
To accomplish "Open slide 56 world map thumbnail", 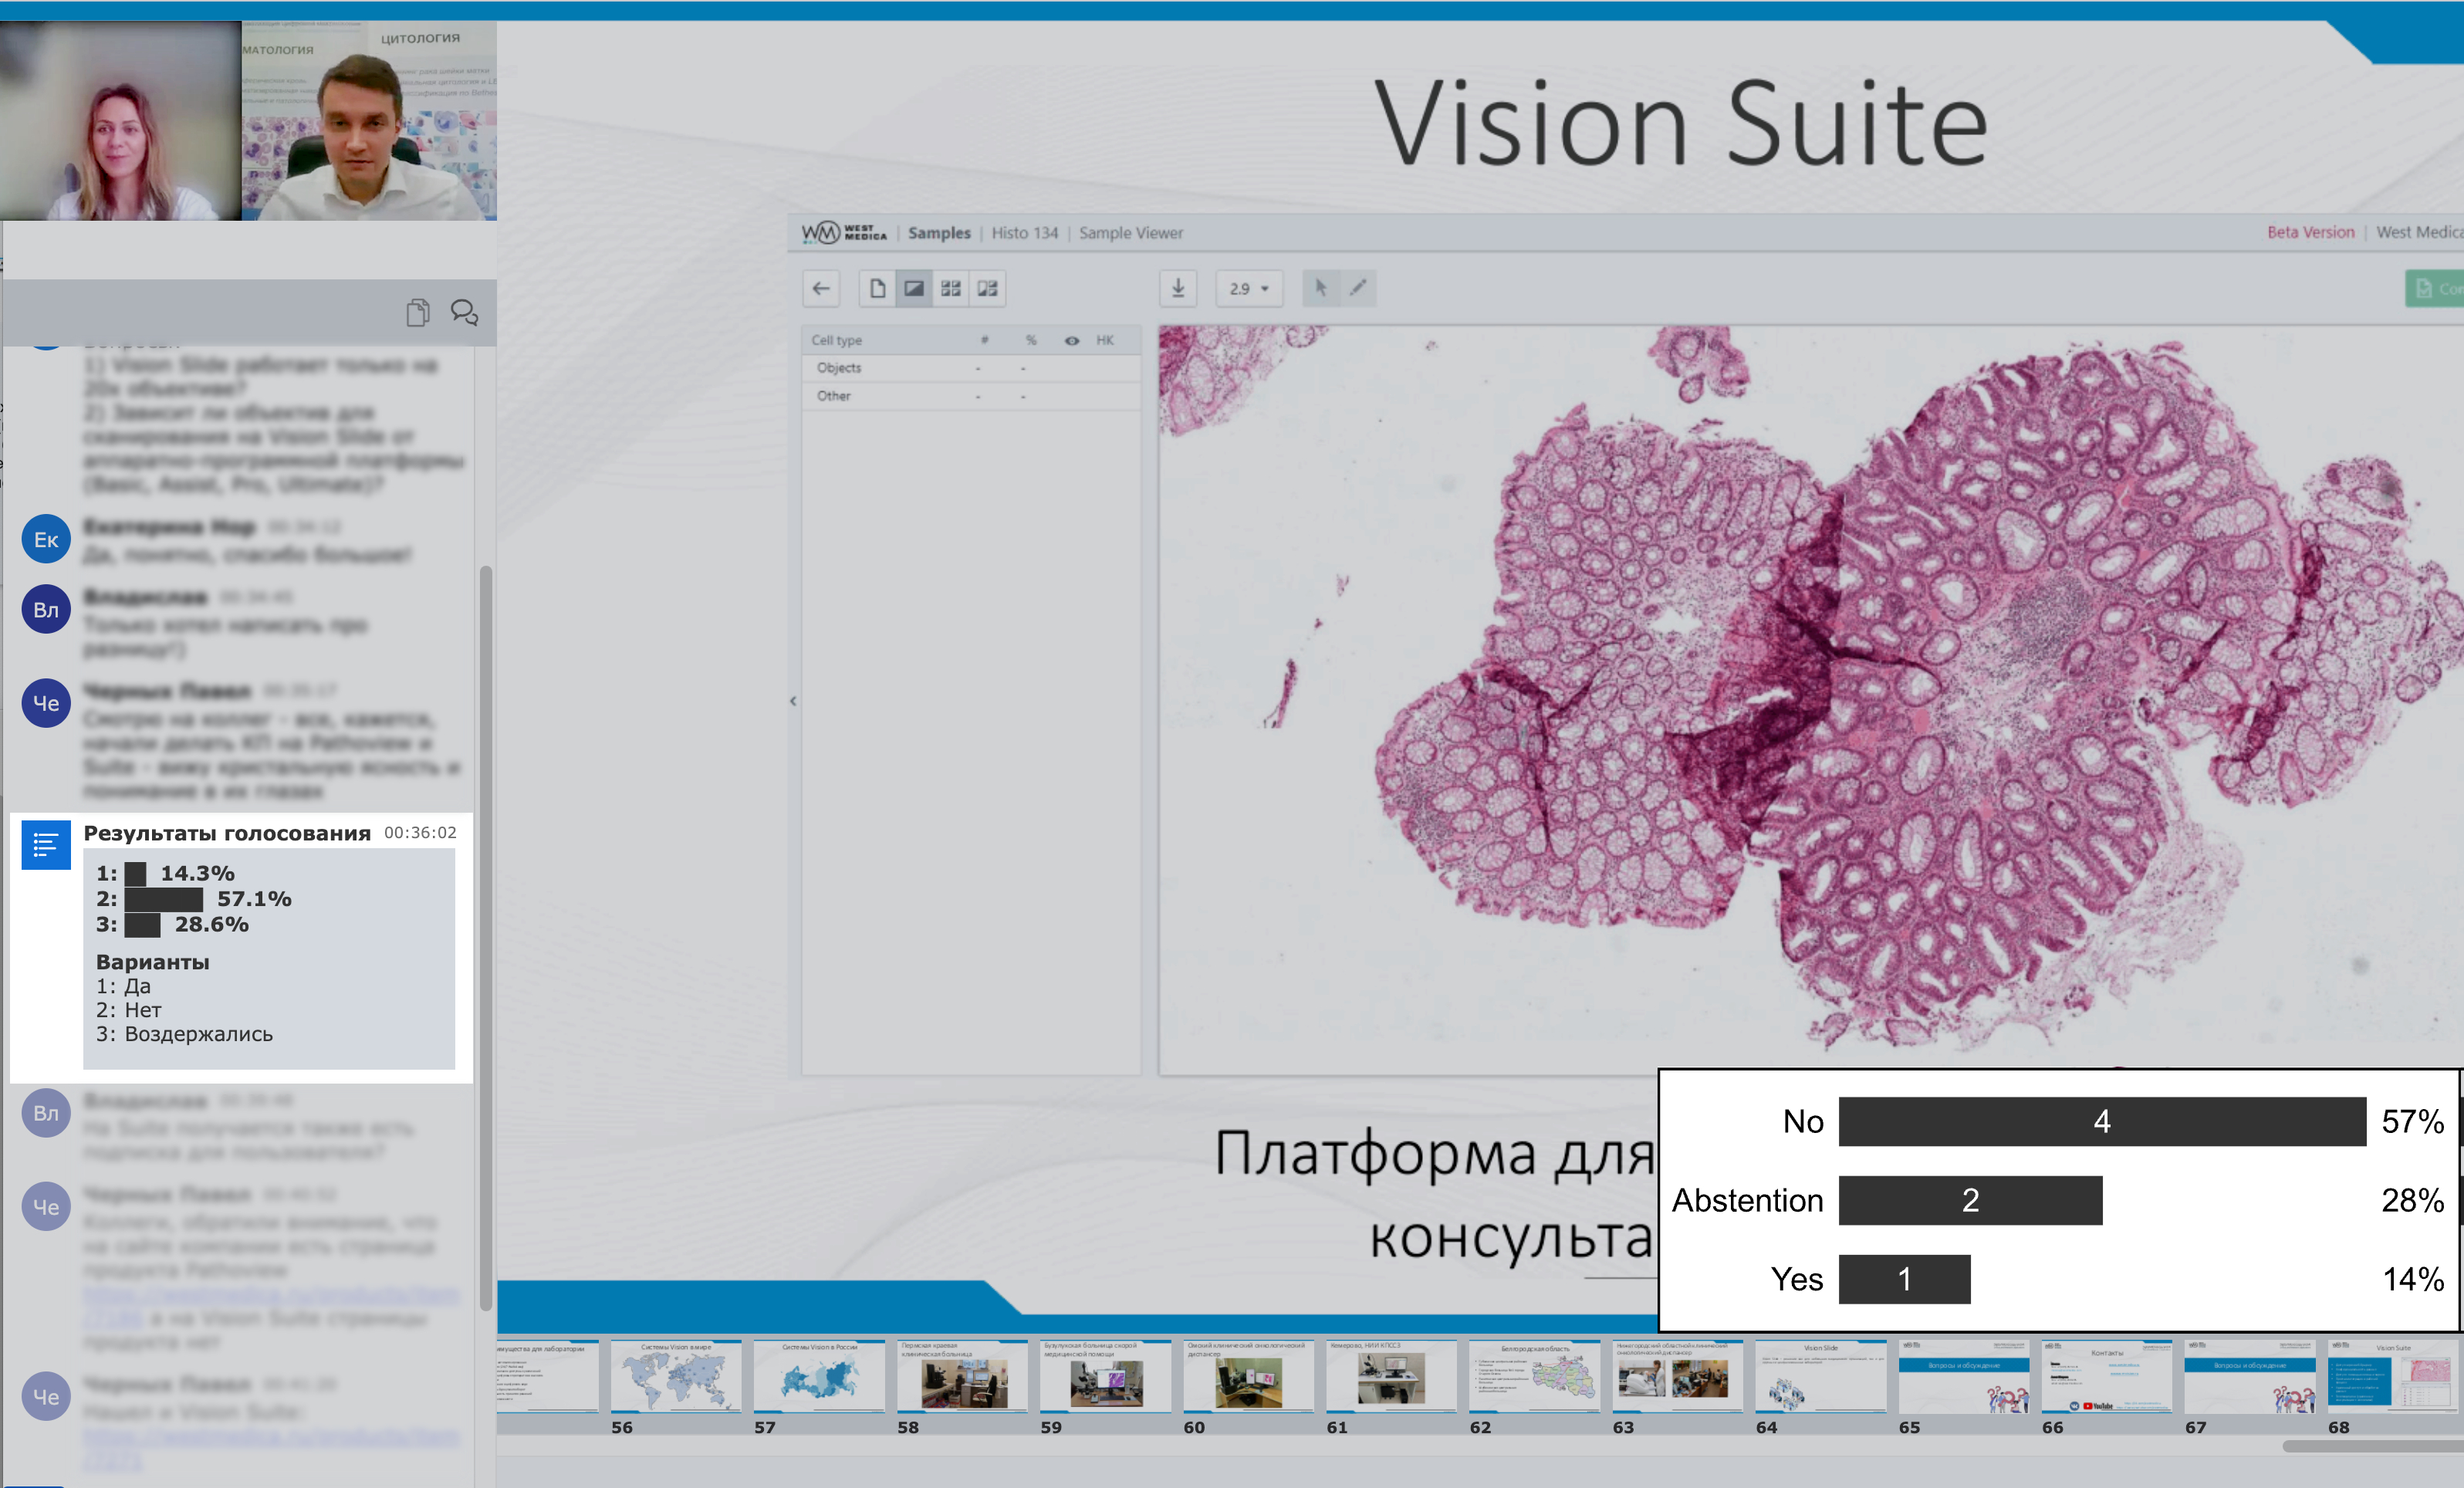I will [x=676, y=1377].
